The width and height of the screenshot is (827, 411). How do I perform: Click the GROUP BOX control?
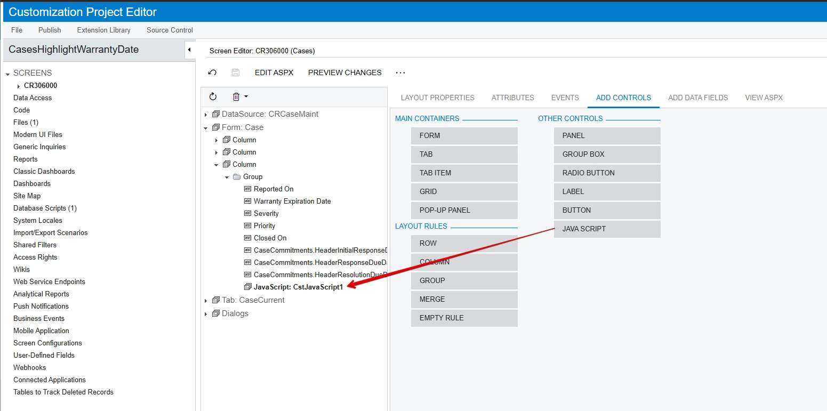click(x=607, y=154)
